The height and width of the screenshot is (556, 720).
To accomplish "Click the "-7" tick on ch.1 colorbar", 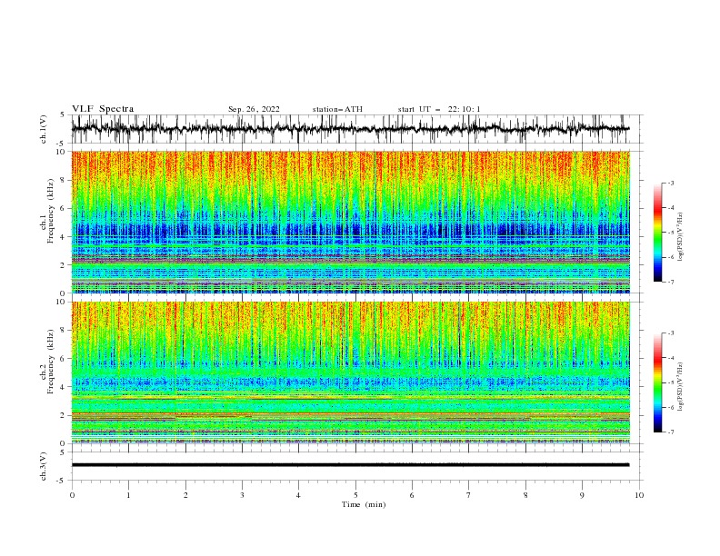I will (671, 282).
